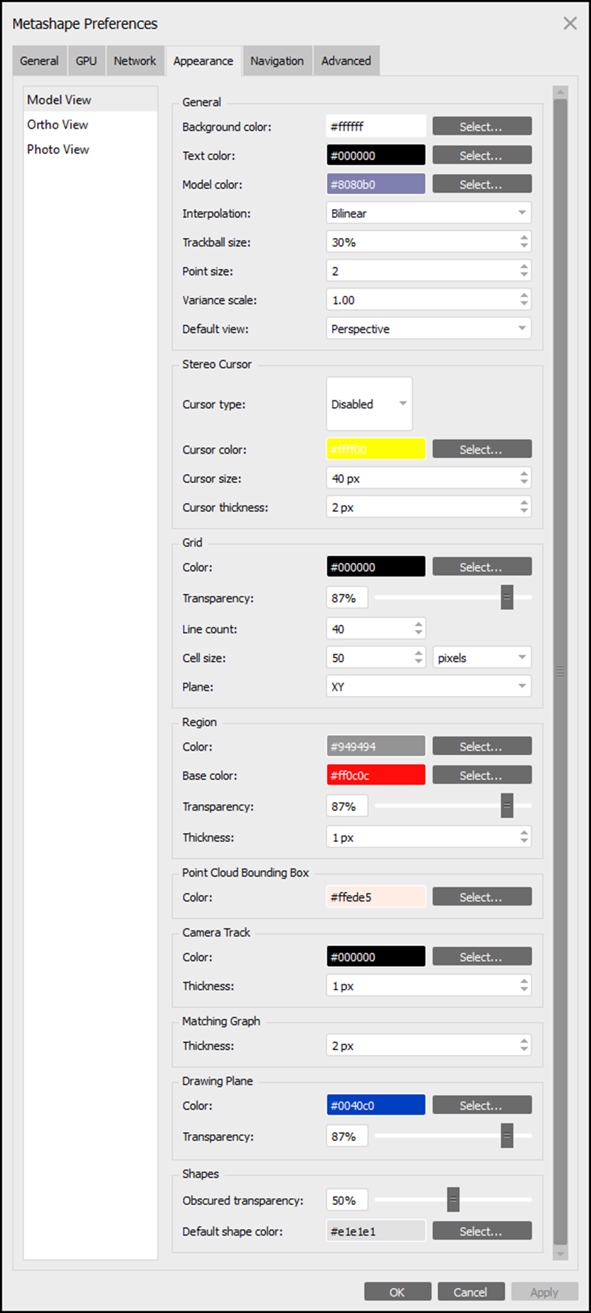This screenshot has width=591, height=1313.
Task: Select Ortho View in the sidebar list
Action: tap(90, 124)
